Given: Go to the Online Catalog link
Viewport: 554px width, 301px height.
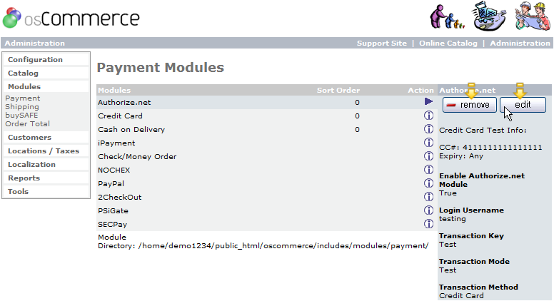Looking at the screenshot, I should (x=448, y=44).
